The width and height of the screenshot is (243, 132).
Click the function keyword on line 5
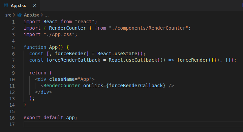tap(35, 47)
